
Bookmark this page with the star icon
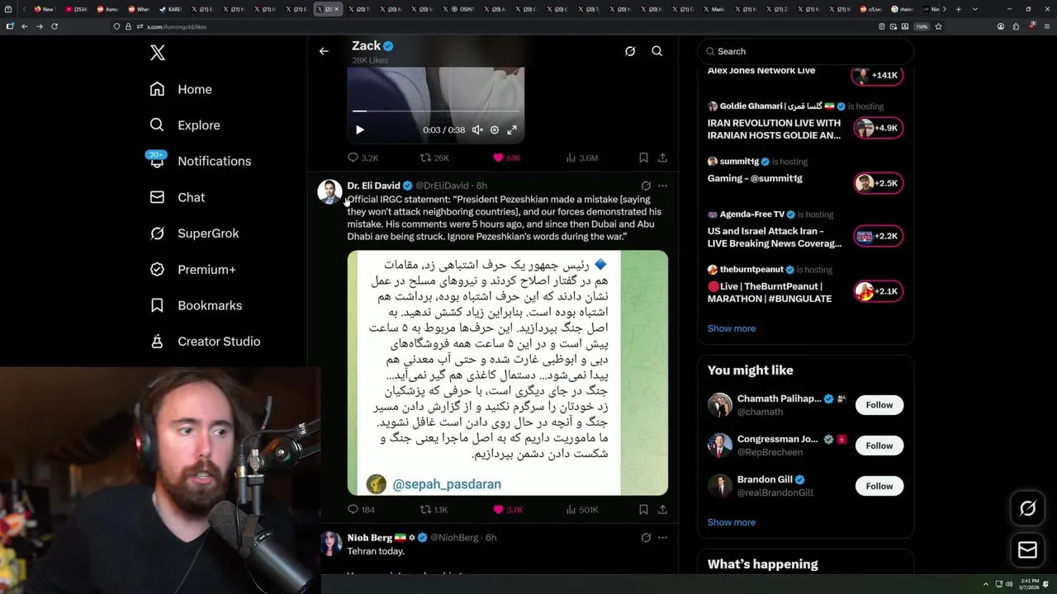click(938, 26)
